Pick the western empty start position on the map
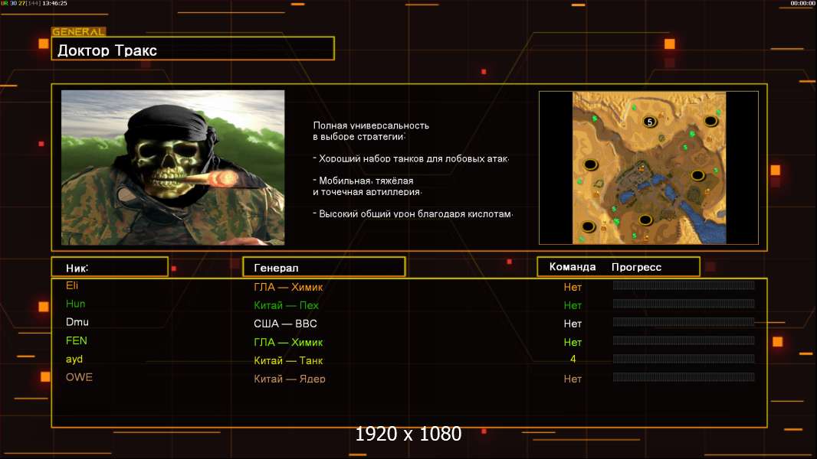 (x=591, y=164)
